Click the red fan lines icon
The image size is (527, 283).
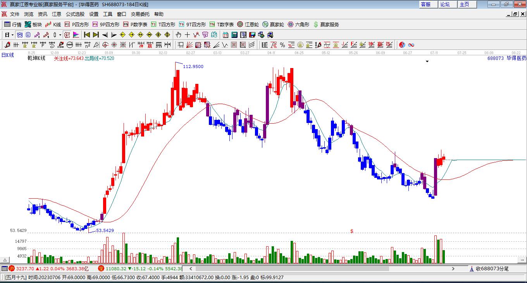pos(189,45)
